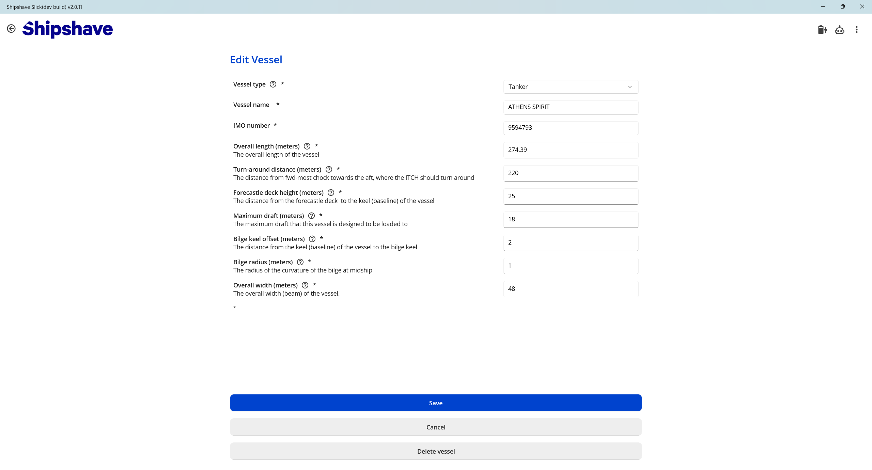Click the Shipshave logo
The height and width of the screenshot is (470, 872).
67,29
